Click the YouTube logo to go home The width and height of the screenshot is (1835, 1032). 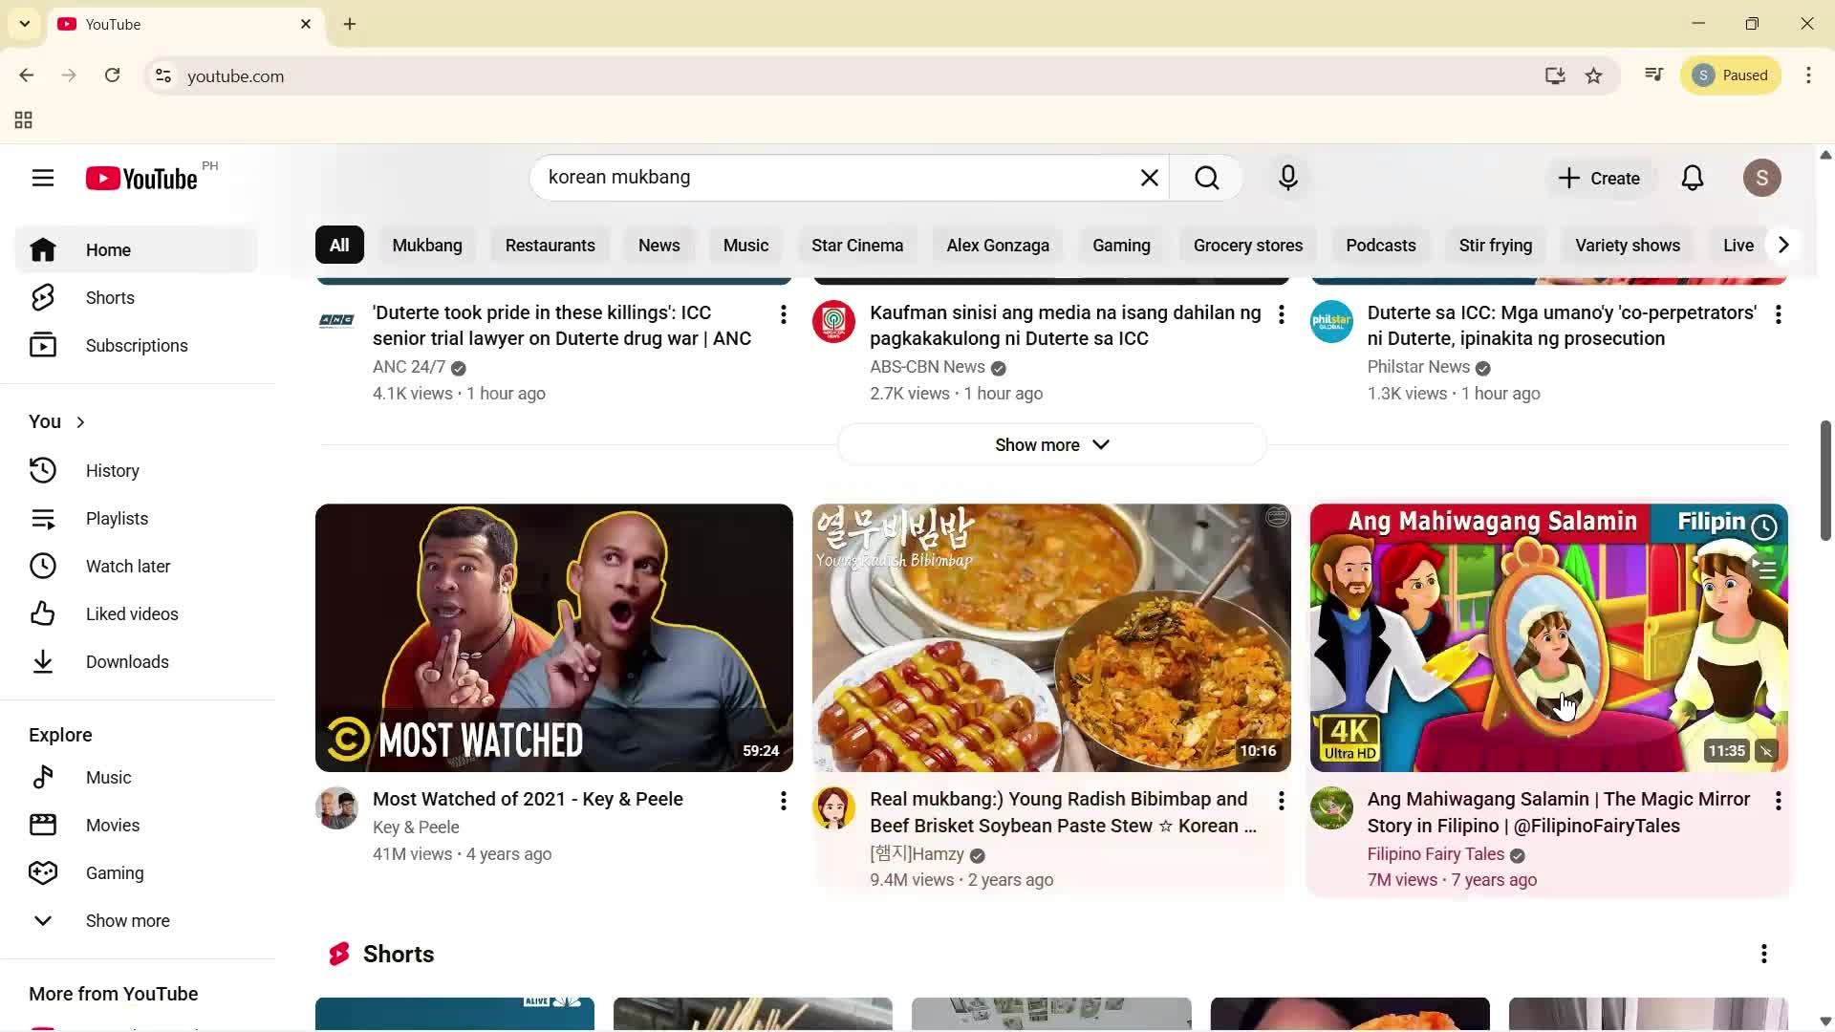141,178
